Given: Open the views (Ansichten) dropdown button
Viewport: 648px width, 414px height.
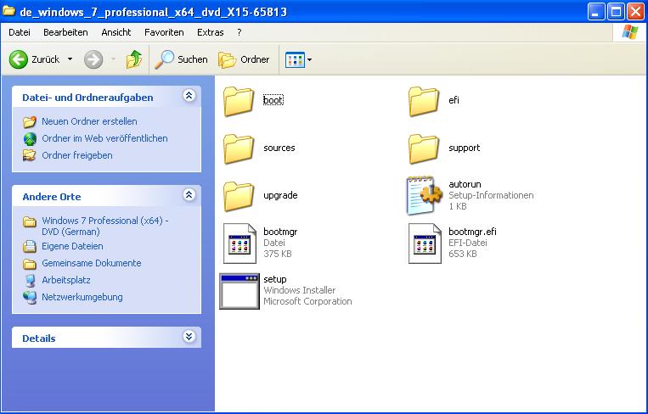Looking at the screenshot, I should tap(298, 60).
